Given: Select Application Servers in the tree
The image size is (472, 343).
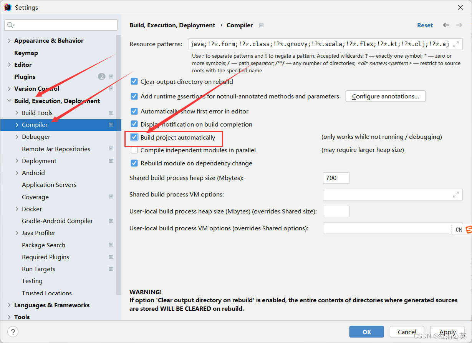Looking at the screenshot, I should click(49, 185).
